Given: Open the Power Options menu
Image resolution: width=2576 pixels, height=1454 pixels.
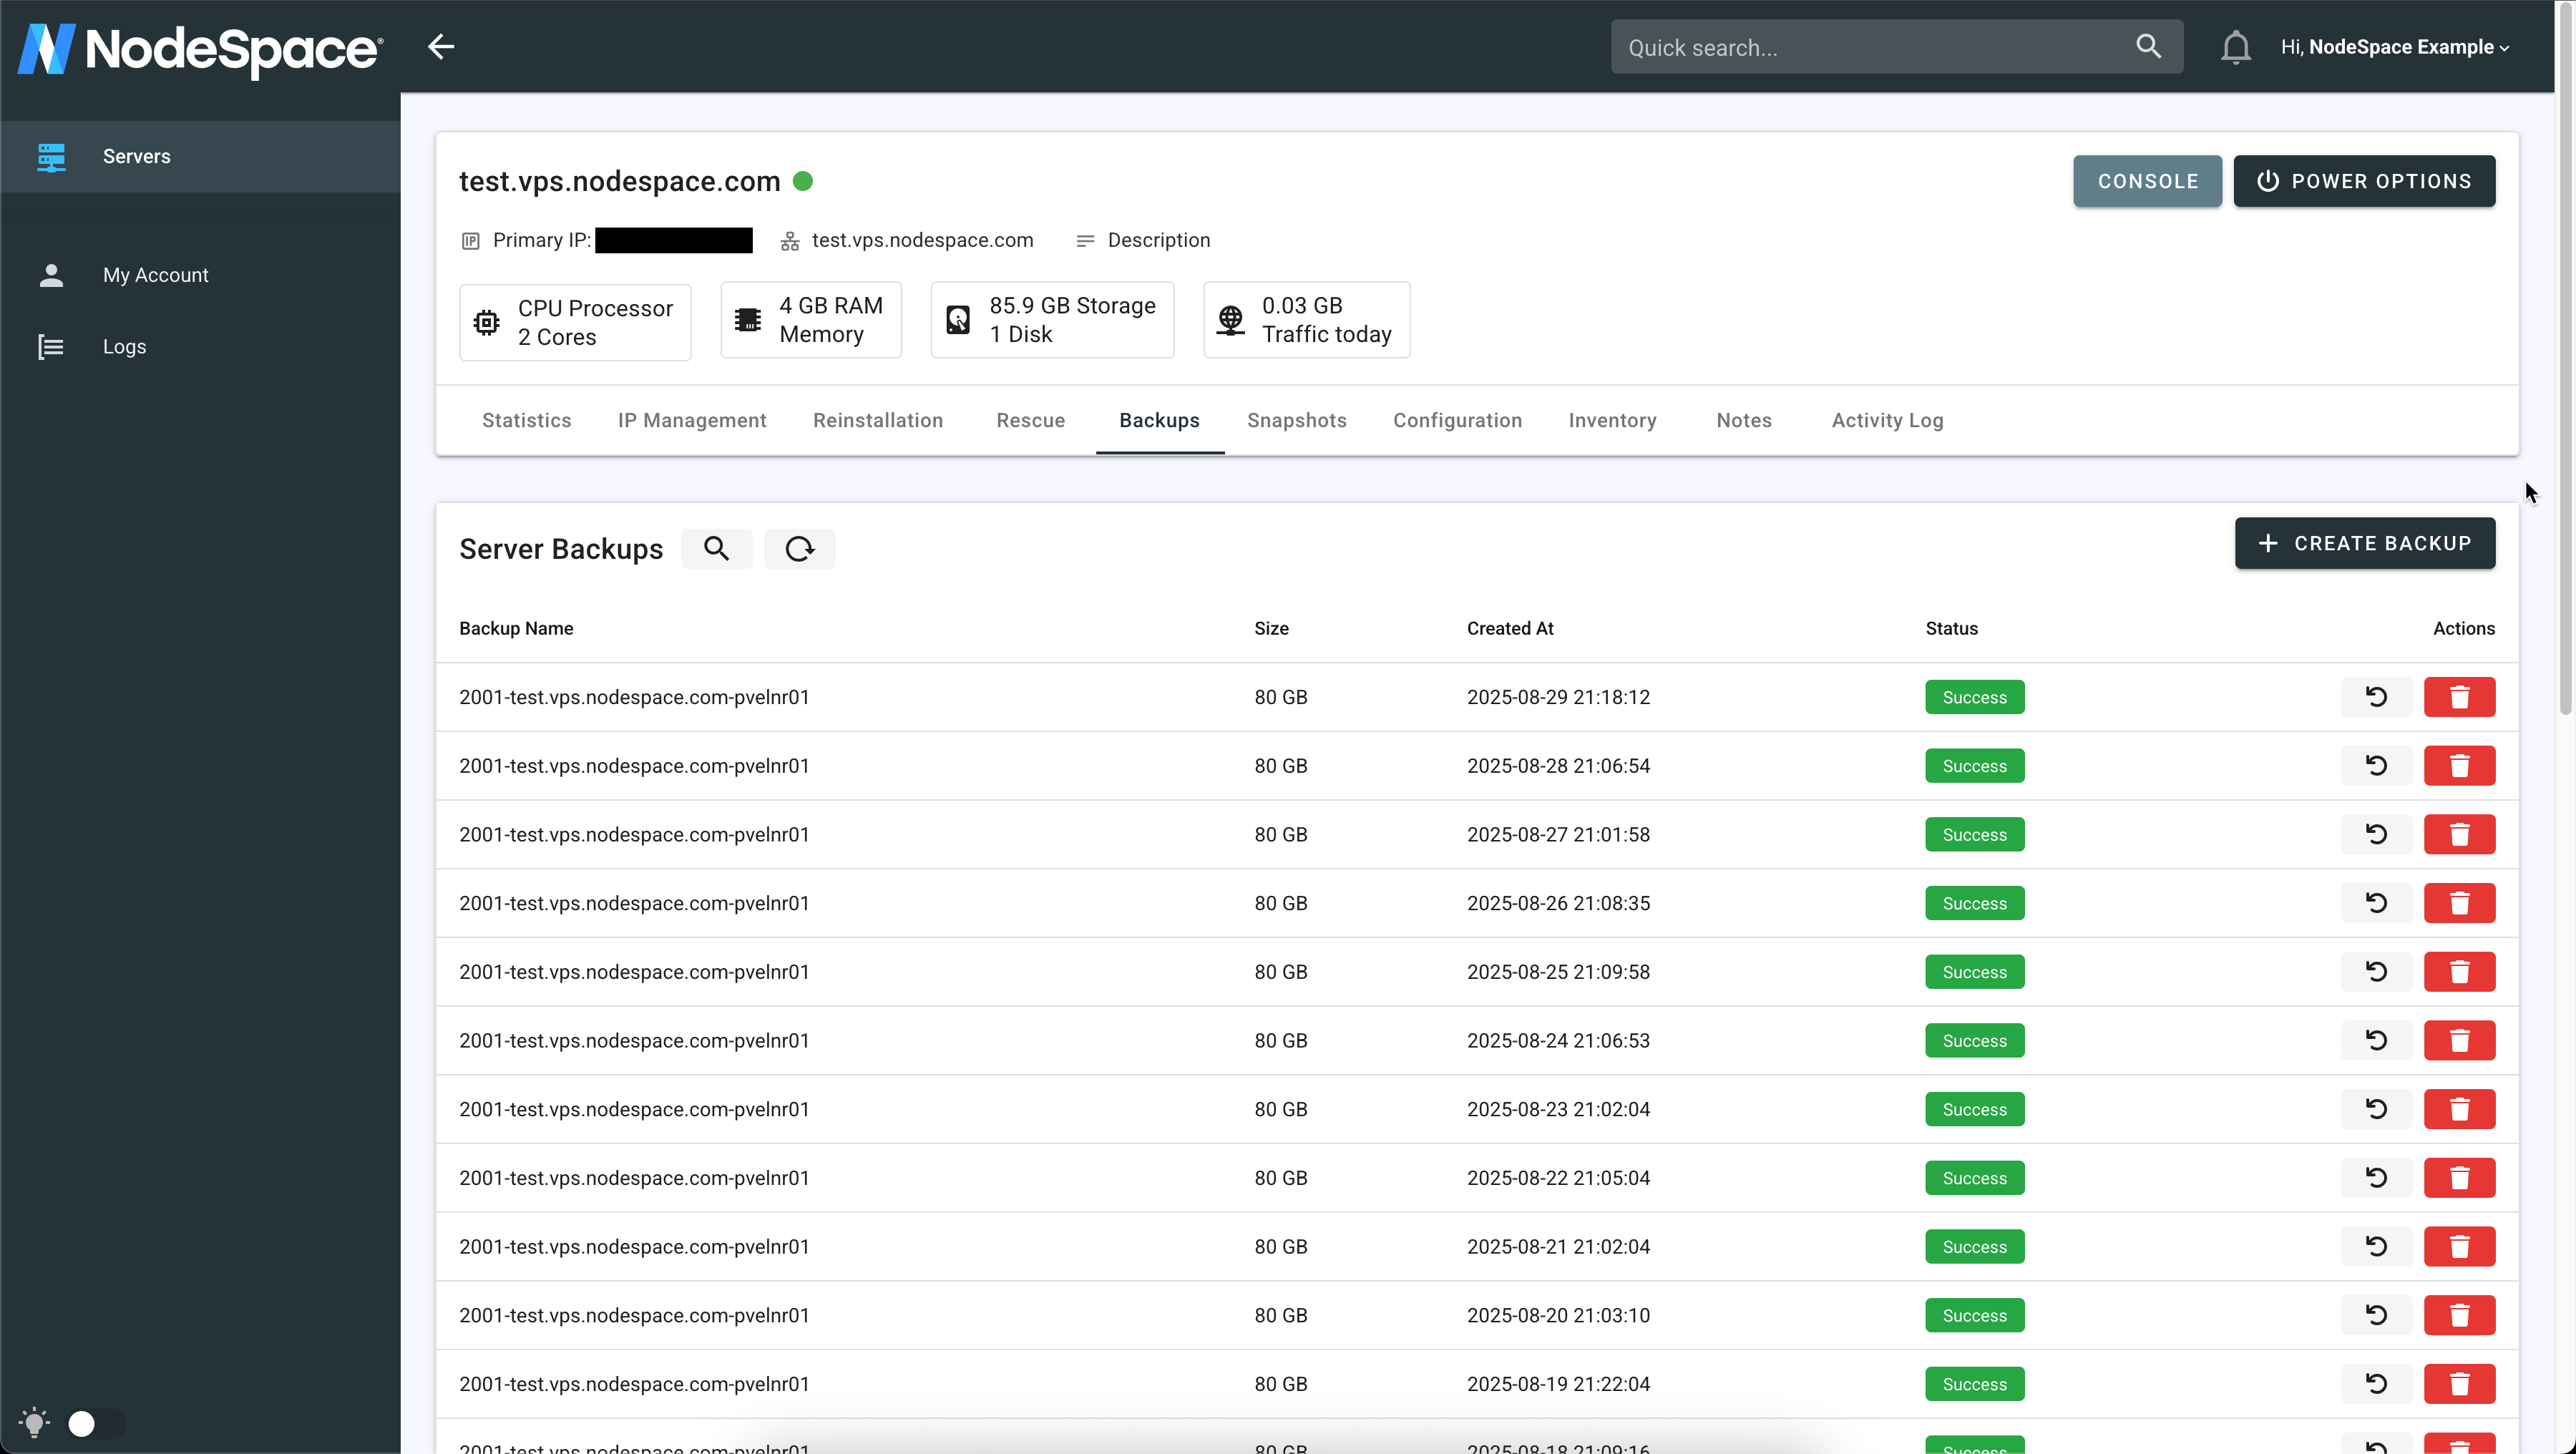Looking at the screenshot, I should [2364, 181].
